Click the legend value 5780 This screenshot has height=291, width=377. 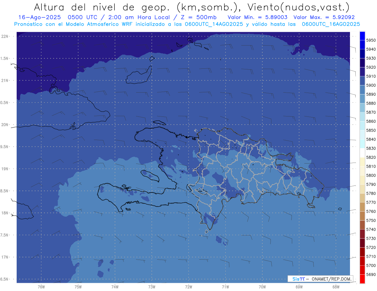point(371,193)
